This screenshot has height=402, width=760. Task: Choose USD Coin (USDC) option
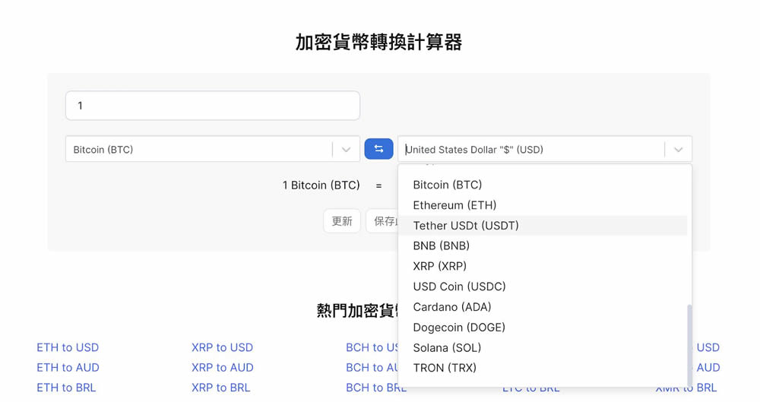tap(459, 286)
